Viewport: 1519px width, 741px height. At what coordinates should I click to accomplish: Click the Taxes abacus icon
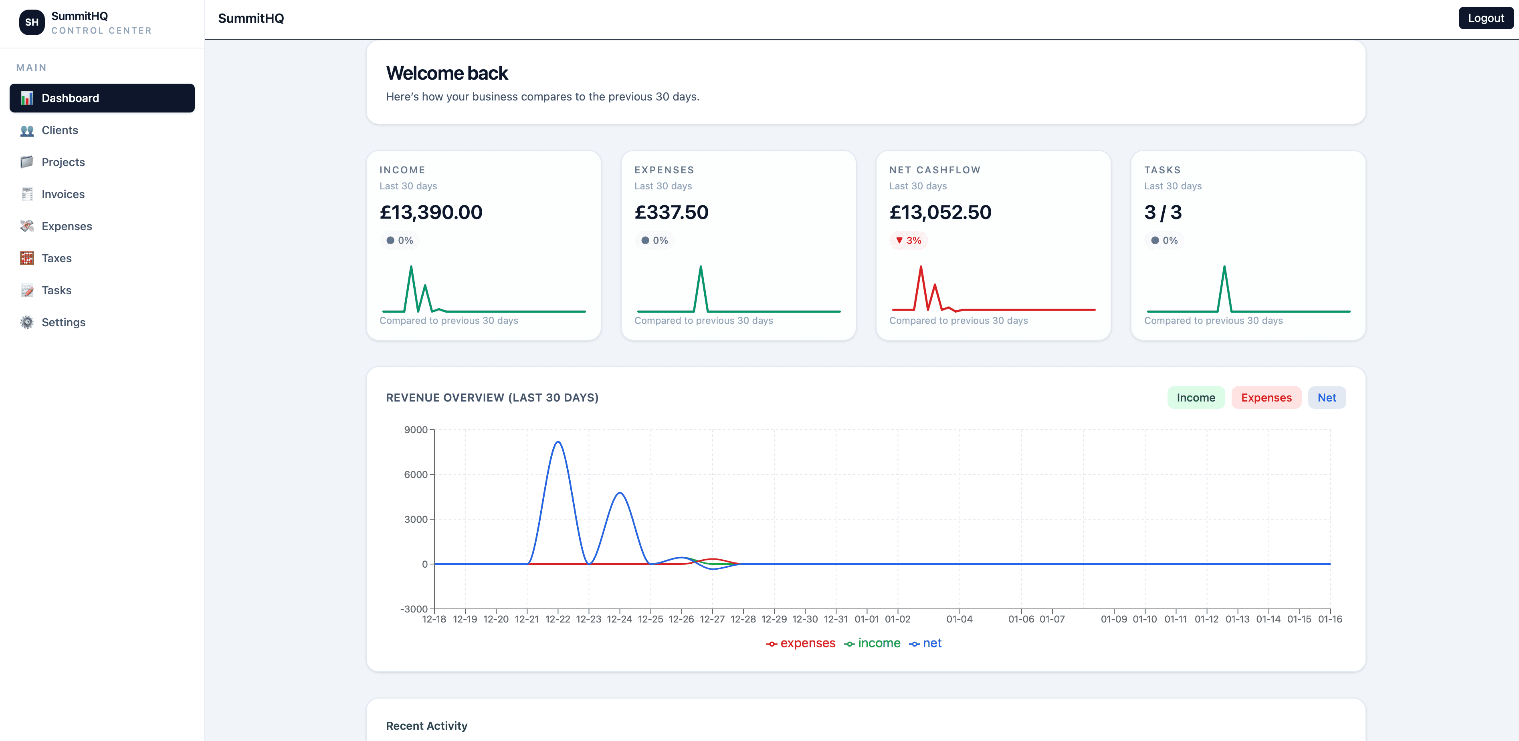(27, 258)
